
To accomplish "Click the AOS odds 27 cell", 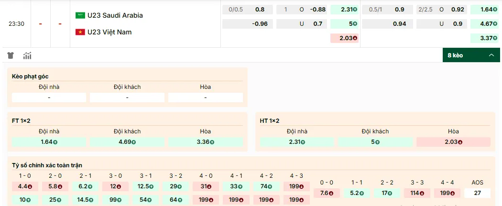I will (477, 193).
